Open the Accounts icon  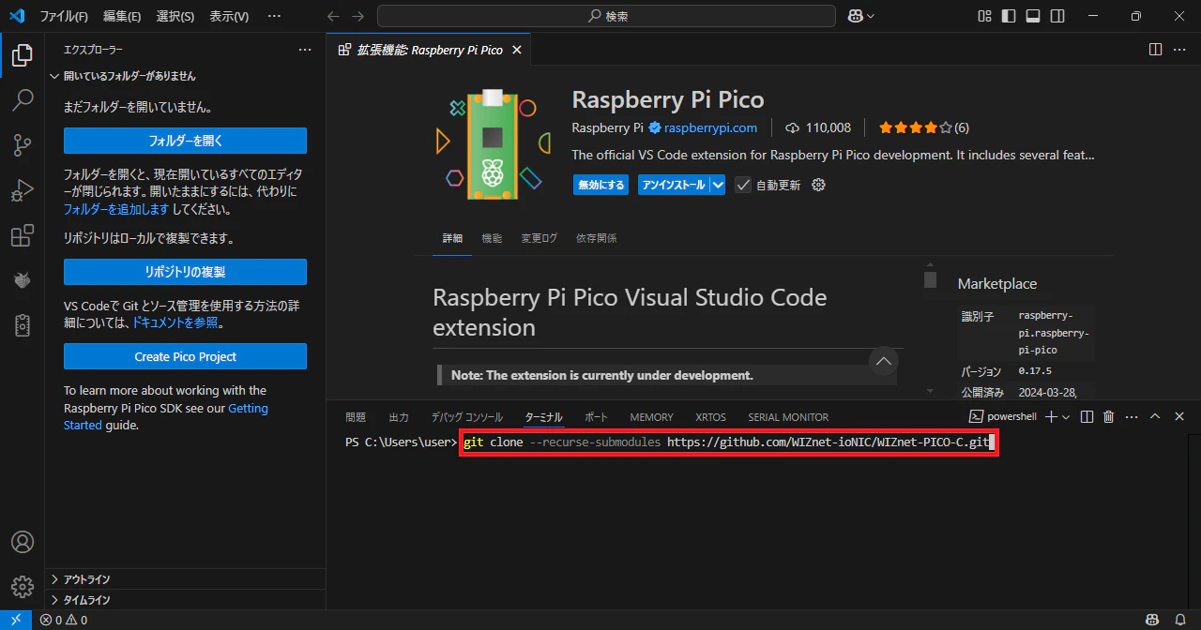click(23, 543)
